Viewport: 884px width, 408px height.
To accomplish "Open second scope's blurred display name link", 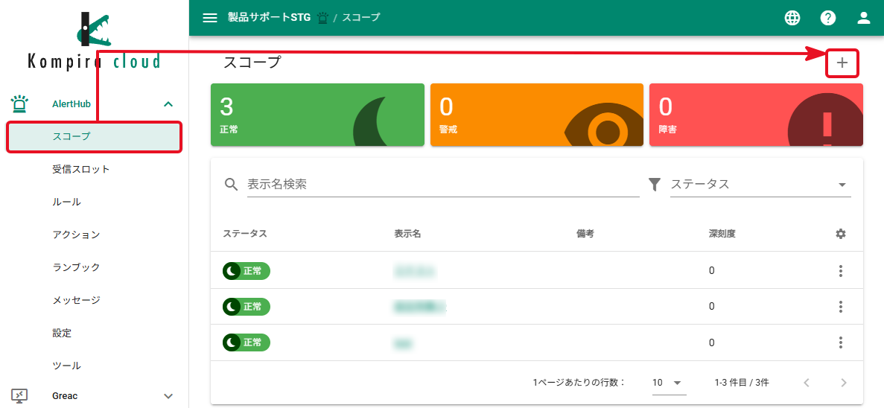I will 420,307.
